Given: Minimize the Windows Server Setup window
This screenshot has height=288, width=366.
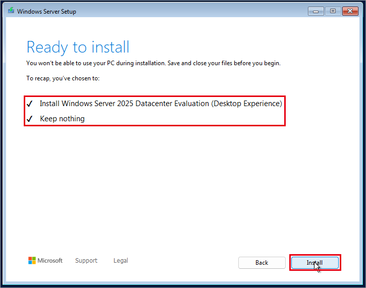Looking at the screenshot, I should pos(316,11).
